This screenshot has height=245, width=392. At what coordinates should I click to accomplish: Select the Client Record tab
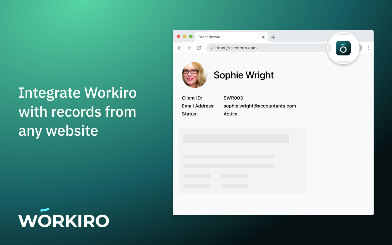pyautogui.click(x=232, y=37)
